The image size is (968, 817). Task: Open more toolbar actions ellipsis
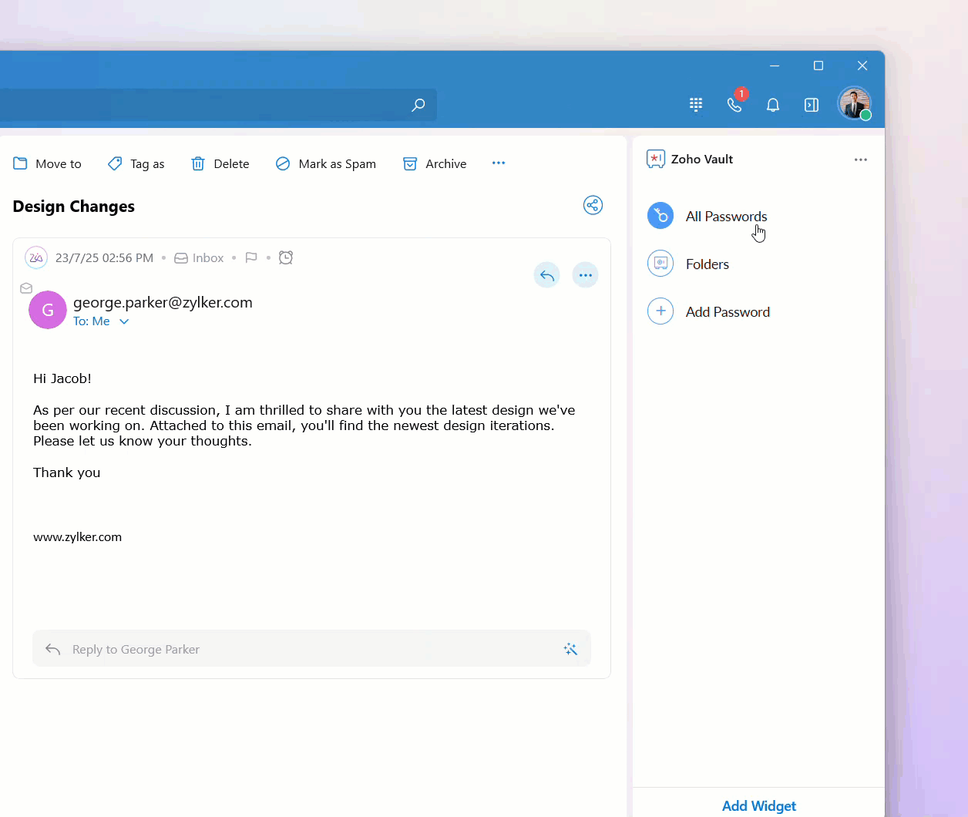click(x=499, y=163)
